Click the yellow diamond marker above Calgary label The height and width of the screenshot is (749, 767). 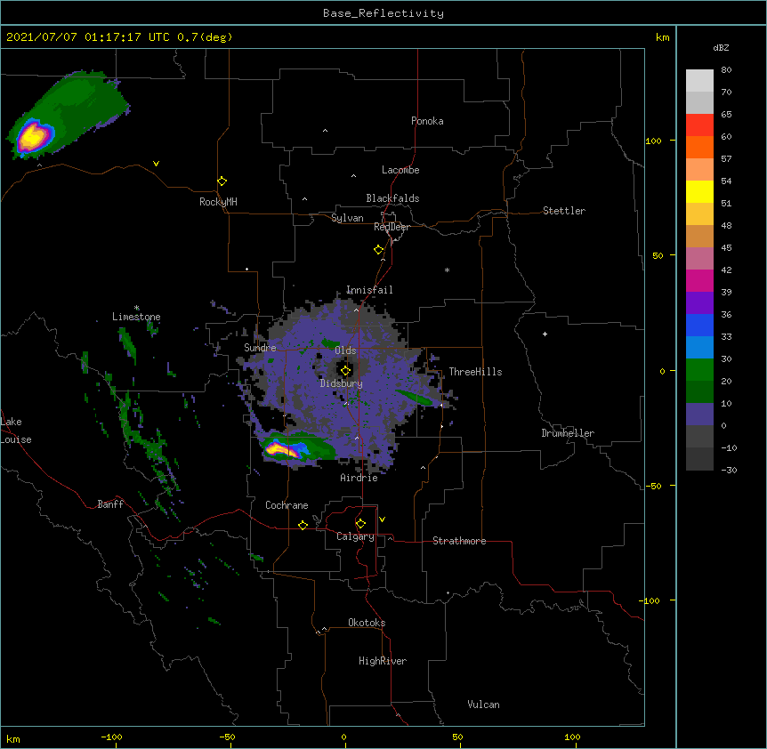pos(360,524)
